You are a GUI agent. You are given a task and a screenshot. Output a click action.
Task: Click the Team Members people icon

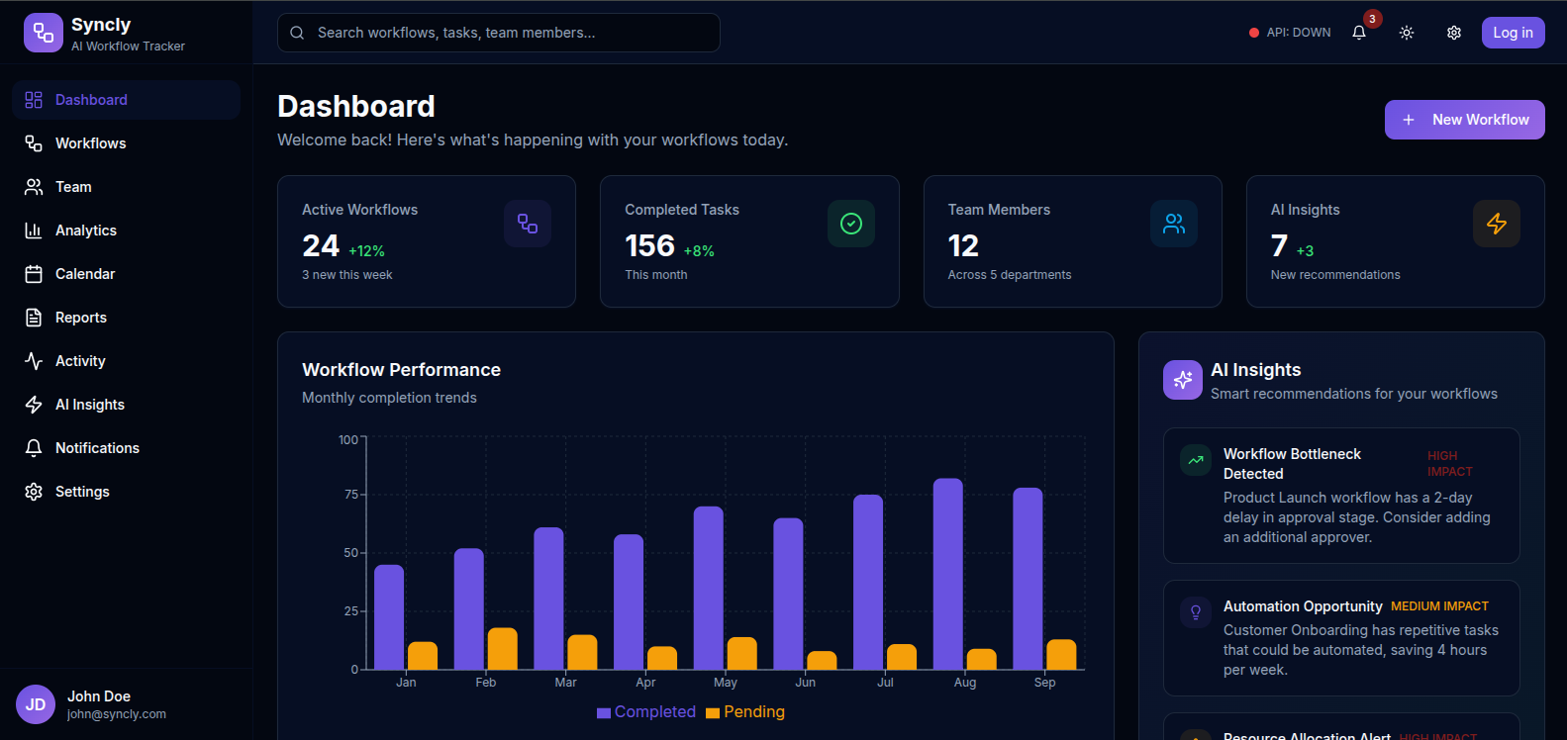click(1174, 224)
